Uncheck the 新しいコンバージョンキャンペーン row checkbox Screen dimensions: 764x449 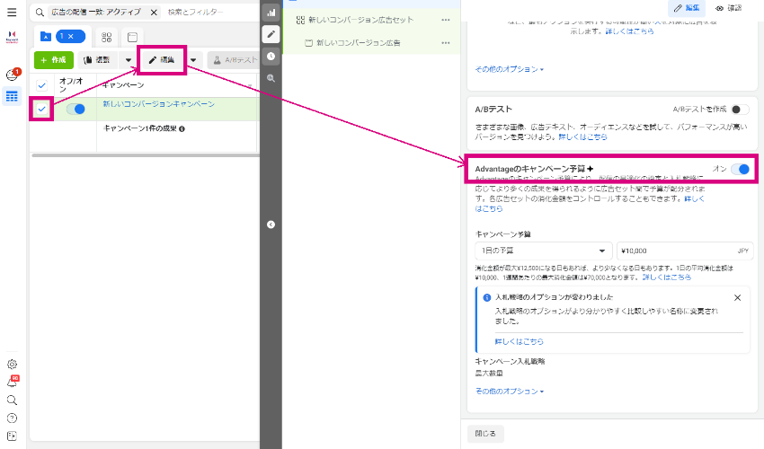42,109
